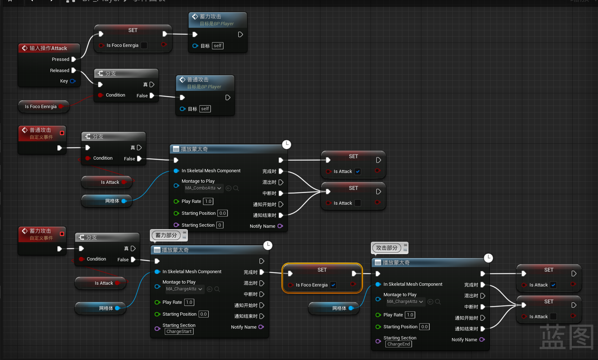
Task: Select the 输入操作Attack node header
Action: tap(48, 48)
